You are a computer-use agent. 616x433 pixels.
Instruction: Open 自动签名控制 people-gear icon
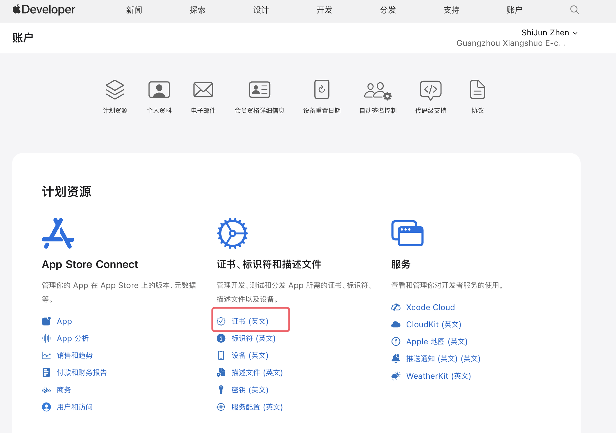point(378,91)
